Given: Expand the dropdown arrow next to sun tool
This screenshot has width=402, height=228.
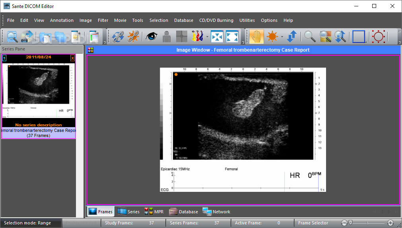Looking at the screenshot, I should (x=282, y=37).
